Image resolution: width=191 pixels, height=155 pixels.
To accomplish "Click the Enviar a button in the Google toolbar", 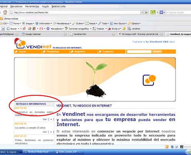I will 115,29.
